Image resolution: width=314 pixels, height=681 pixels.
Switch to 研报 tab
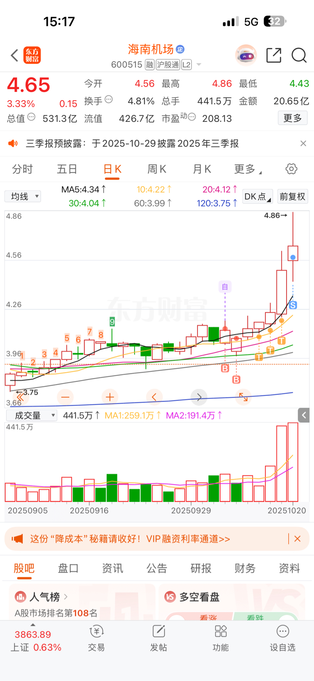201,568
